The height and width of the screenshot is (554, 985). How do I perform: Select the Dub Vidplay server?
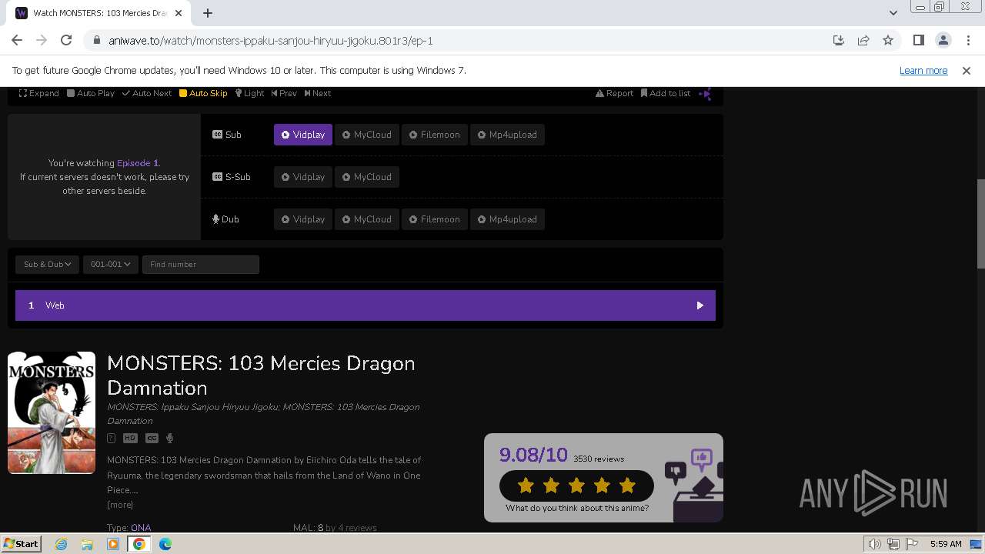coord(303,219)
